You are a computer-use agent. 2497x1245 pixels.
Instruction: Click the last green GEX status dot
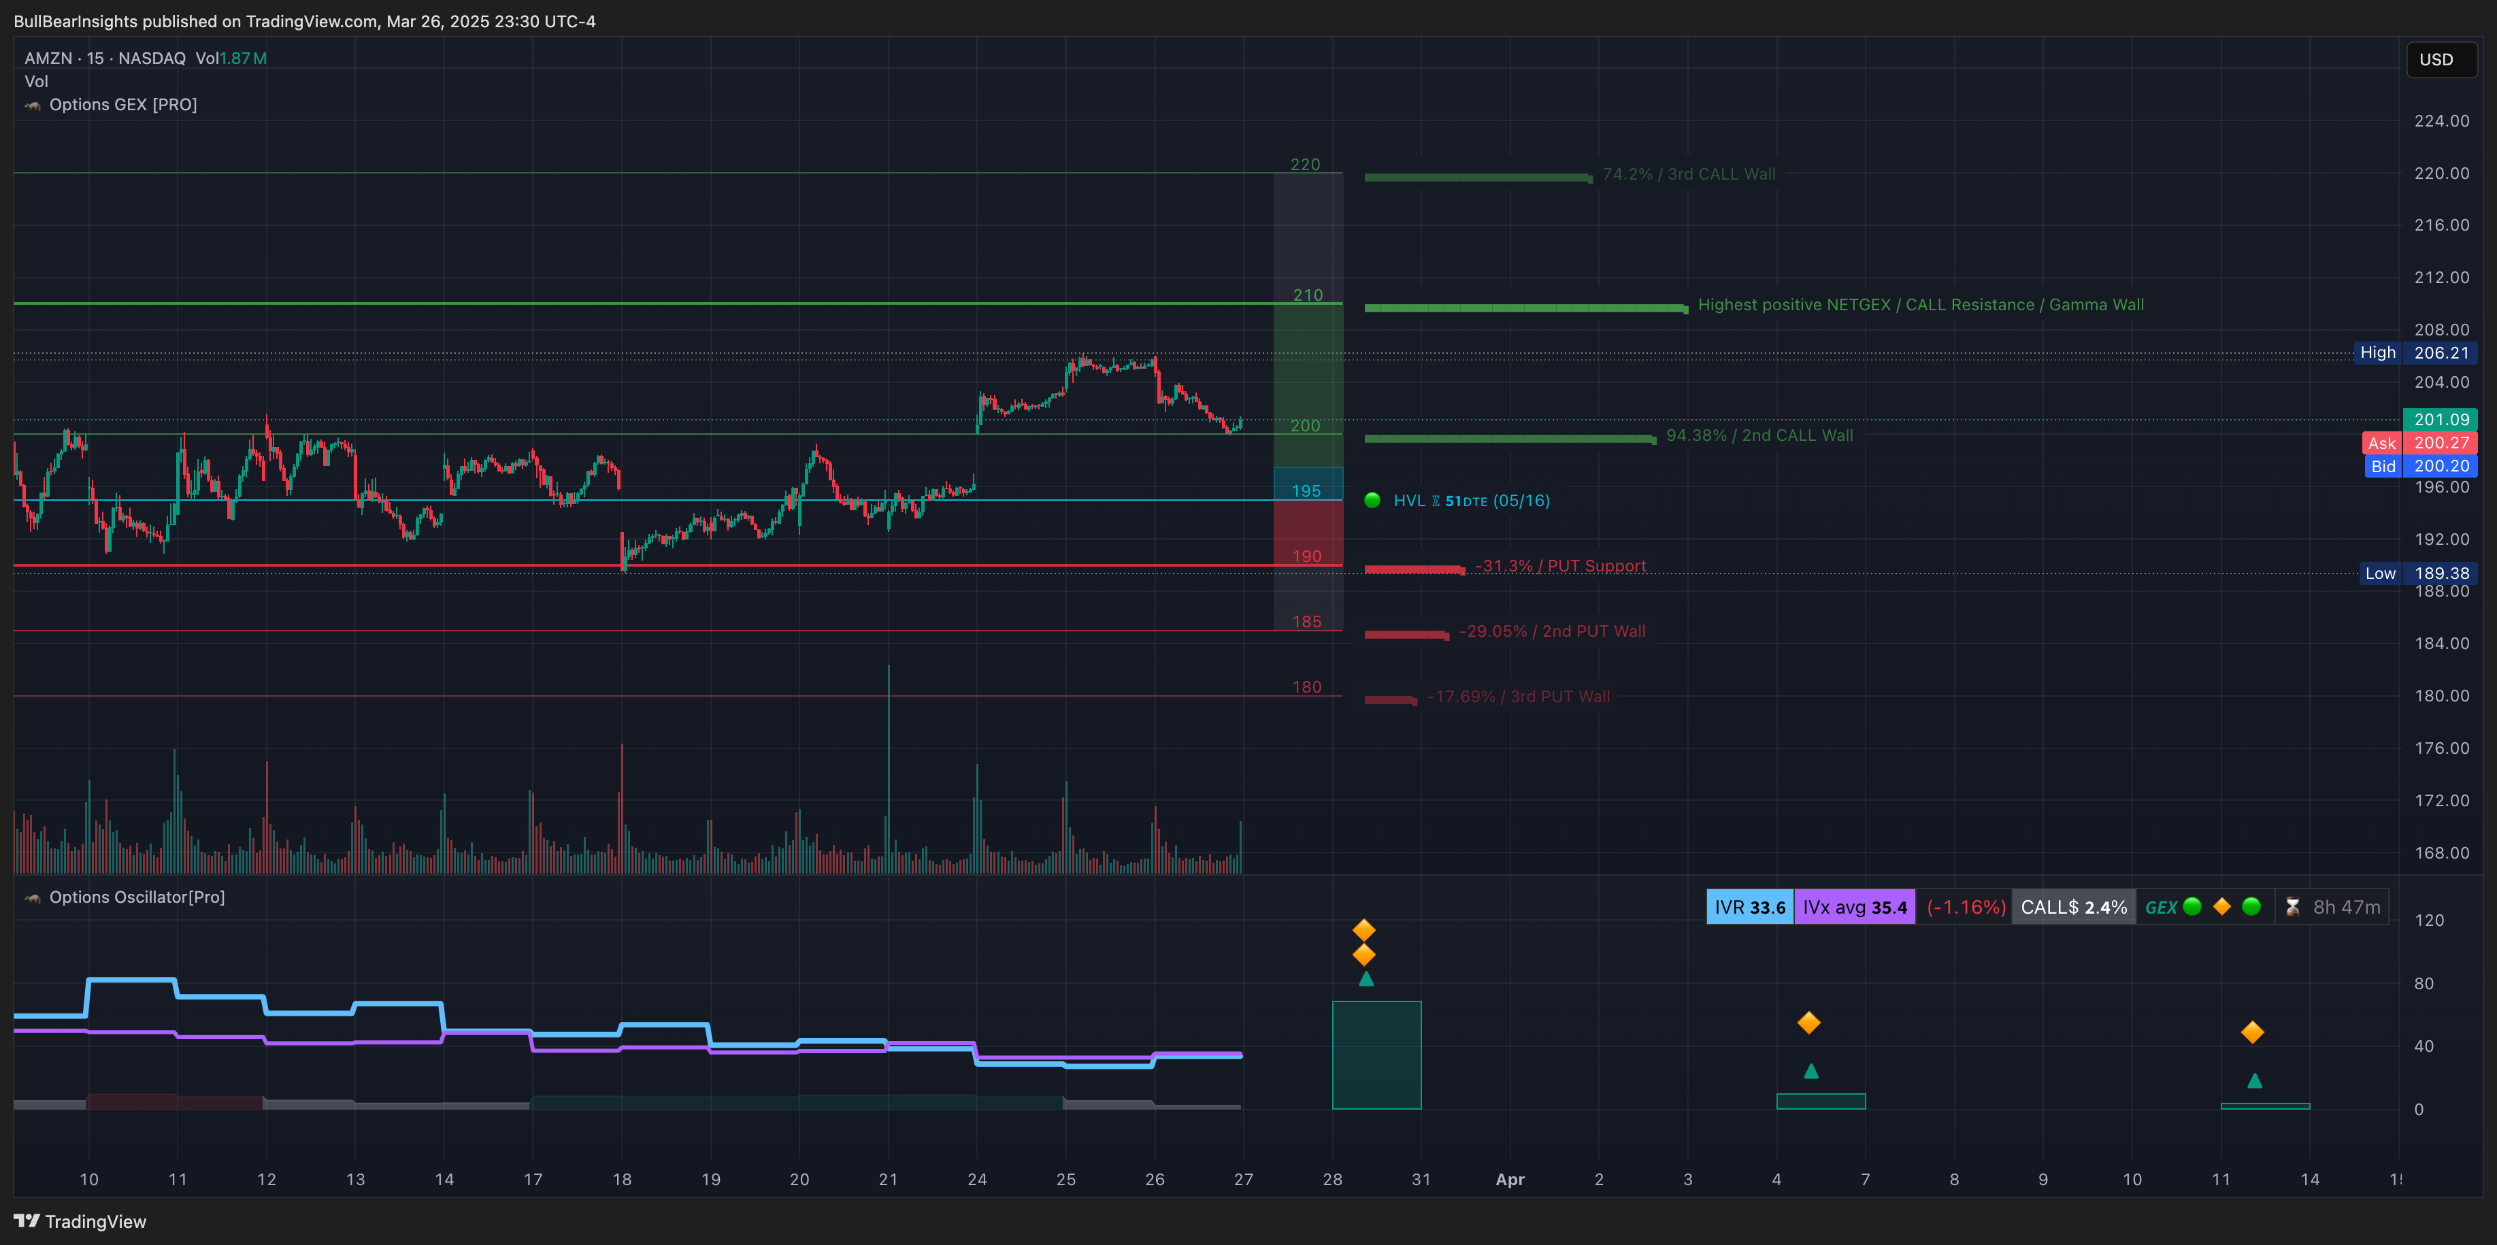[x=2251, y=907]
